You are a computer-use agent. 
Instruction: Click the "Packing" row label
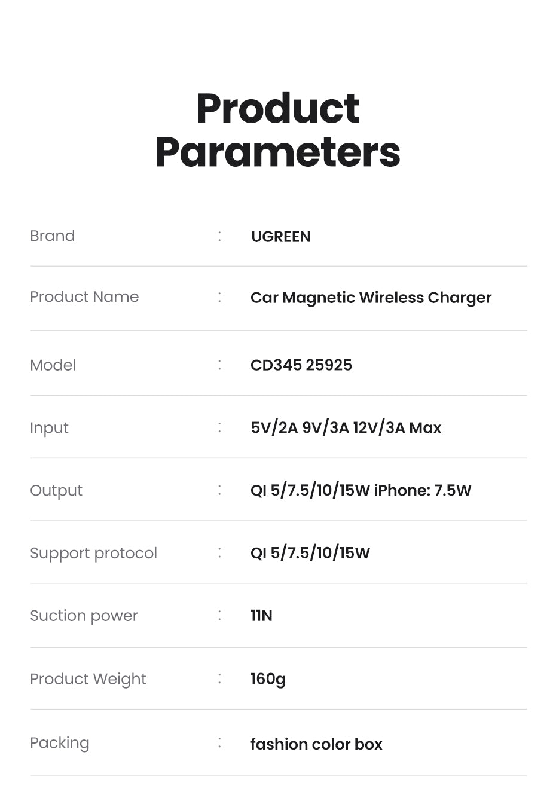[x=60, y=743]
